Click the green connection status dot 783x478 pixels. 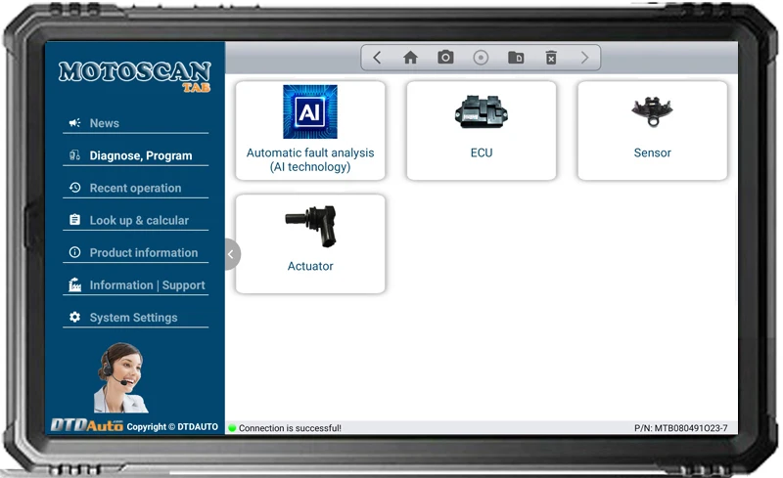(232, 427)
